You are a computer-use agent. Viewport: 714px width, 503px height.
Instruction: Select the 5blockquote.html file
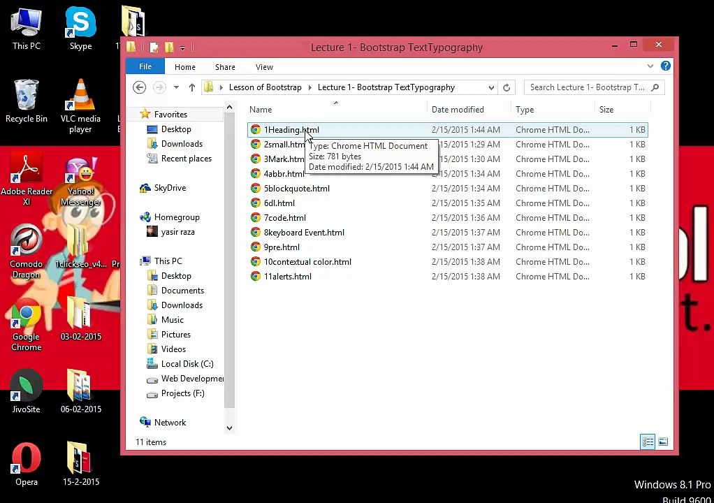pos(296,189)
